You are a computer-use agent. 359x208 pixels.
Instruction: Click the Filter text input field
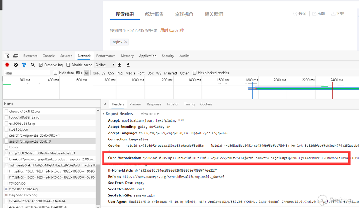point(26,73)
